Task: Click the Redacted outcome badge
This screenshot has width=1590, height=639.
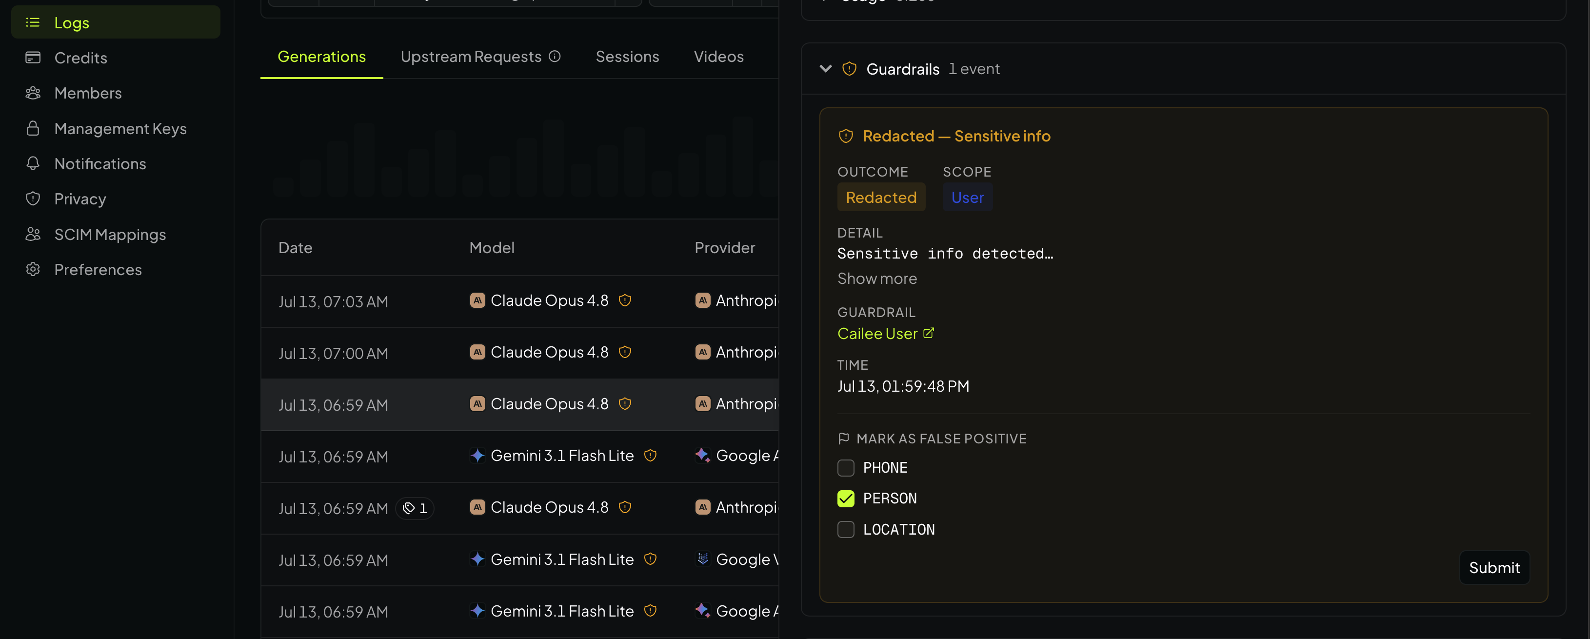Action: [x=881, y=198]
